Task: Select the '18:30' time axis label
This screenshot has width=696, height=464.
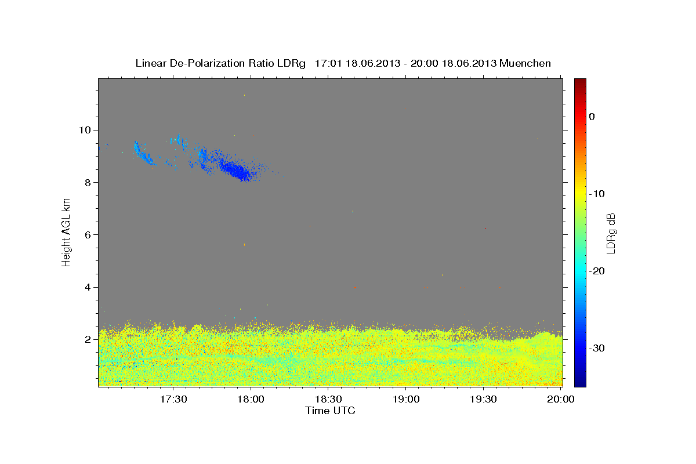Action: point(329,399)
